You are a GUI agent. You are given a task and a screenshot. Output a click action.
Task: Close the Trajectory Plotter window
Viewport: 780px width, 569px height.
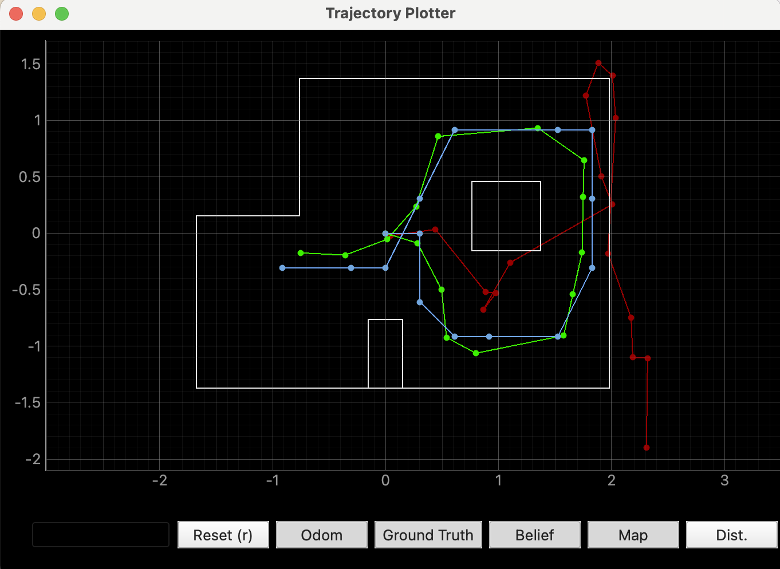click(16, 14)
